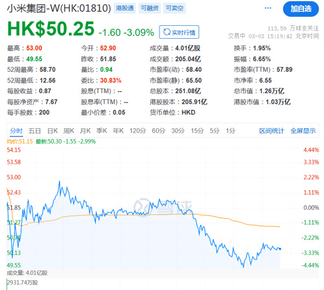The width and height of the screenshot is (324, 290).
Task: Click the stock title 小米集团-W(HK:01810)
Action: [59, 8]
